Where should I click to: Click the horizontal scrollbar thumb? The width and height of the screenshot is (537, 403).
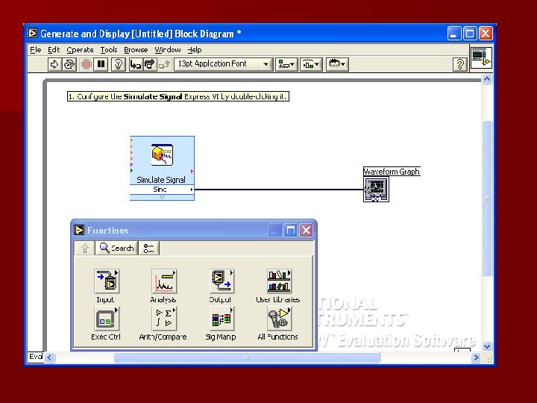247,357
